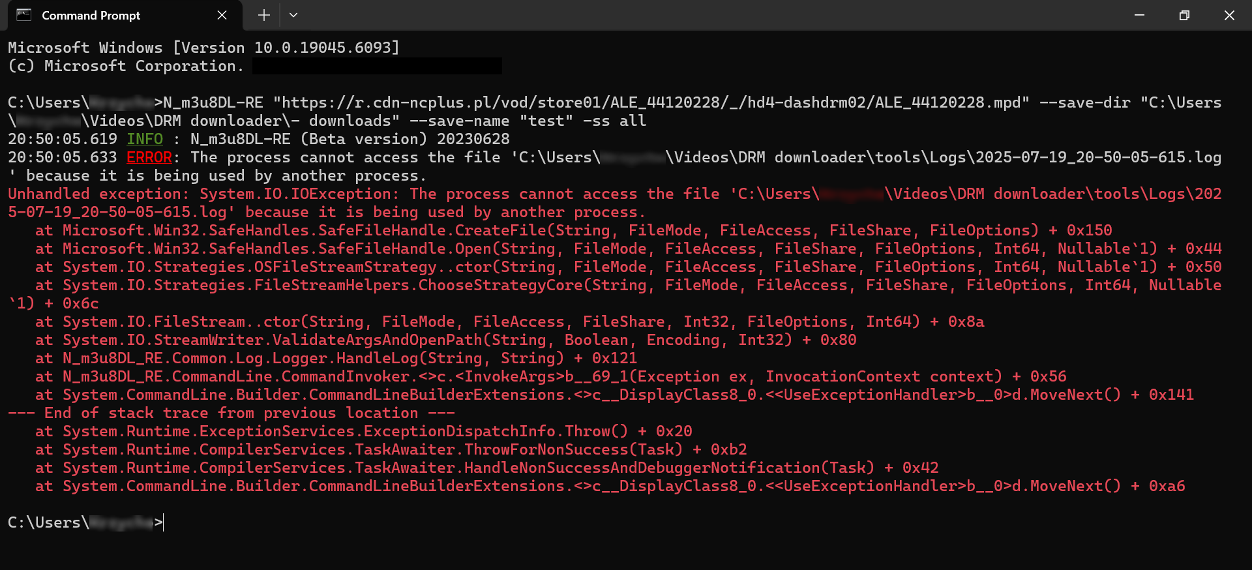Click the ExceptionDispatchInfo.Throw() stack line

pos(364,431)
